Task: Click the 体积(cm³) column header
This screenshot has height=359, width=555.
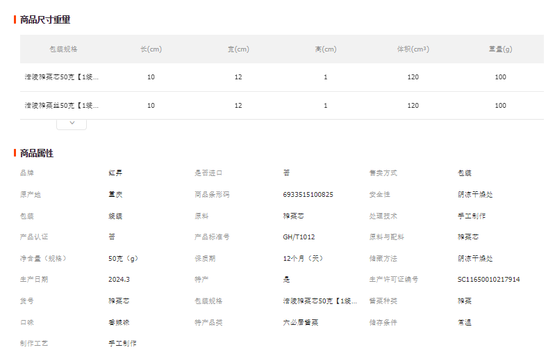Action: pyautogui.click(x=413, y=49)
